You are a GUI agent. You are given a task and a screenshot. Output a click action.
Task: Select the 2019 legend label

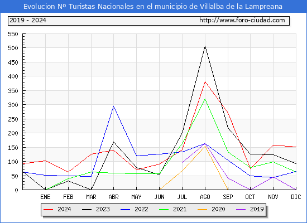pyautogui.click(x=257, y=209)
